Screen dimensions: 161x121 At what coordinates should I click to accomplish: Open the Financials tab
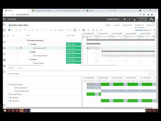[x=117, y=25]
